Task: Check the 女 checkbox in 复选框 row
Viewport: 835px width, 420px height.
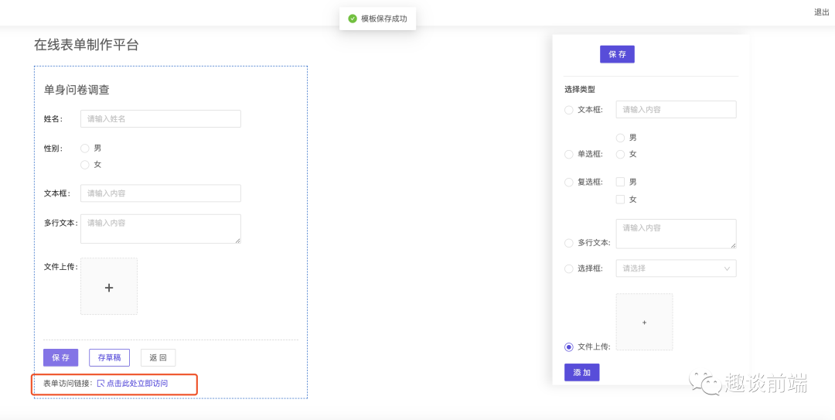Action: click(x=620, y=200)
